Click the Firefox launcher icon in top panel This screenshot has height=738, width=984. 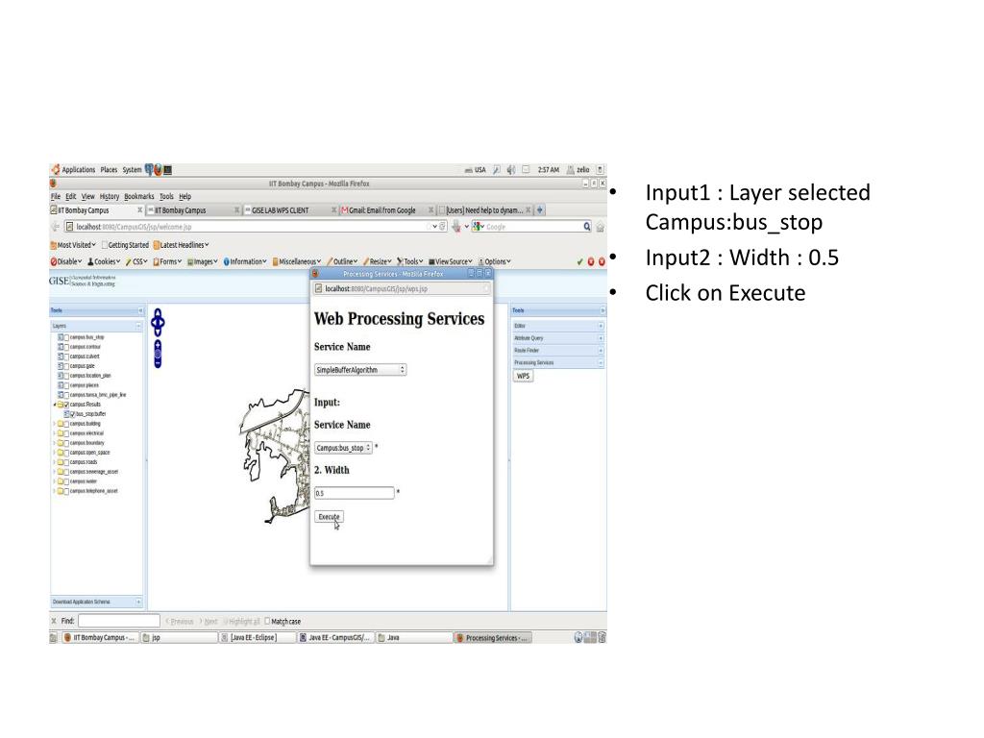[x=159, y=169]
